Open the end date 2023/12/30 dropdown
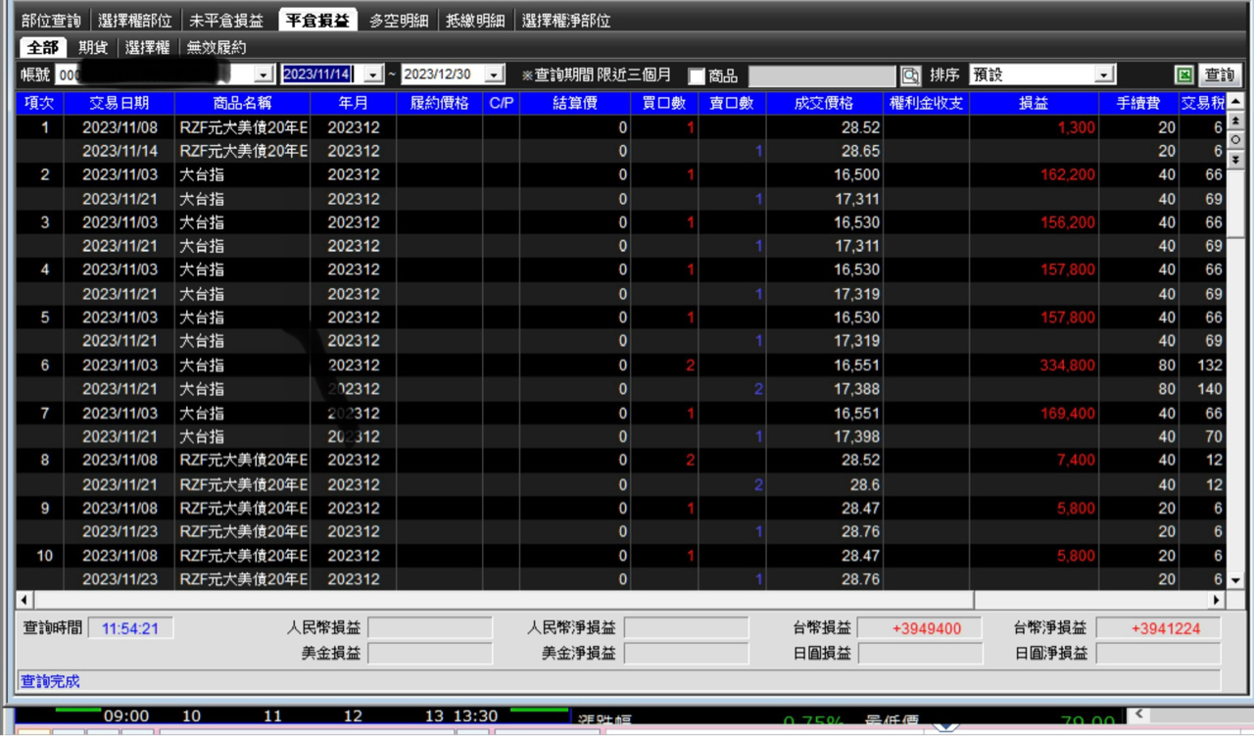This screenshot has width=1254, height=736. pos(496,74)
